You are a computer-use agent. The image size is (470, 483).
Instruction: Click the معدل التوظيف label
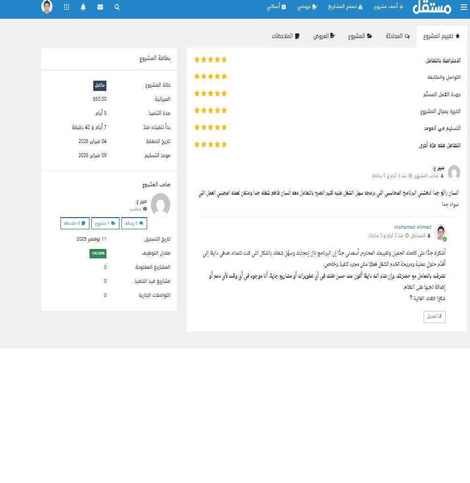tap(156, 253)
